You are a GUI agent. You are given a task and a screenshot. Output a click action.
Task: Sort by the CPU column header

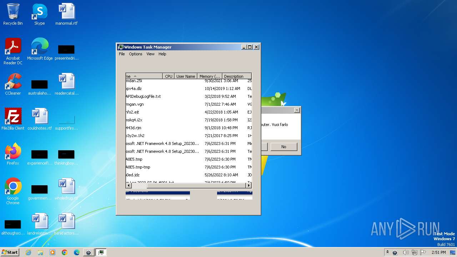169,76
